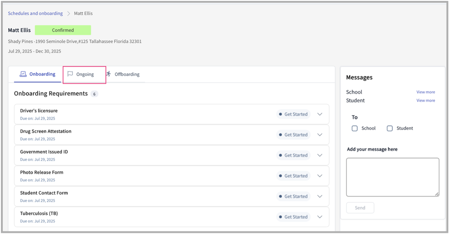
Task: Click Get Started for Student Contact Form
Action: pos(293,196)
